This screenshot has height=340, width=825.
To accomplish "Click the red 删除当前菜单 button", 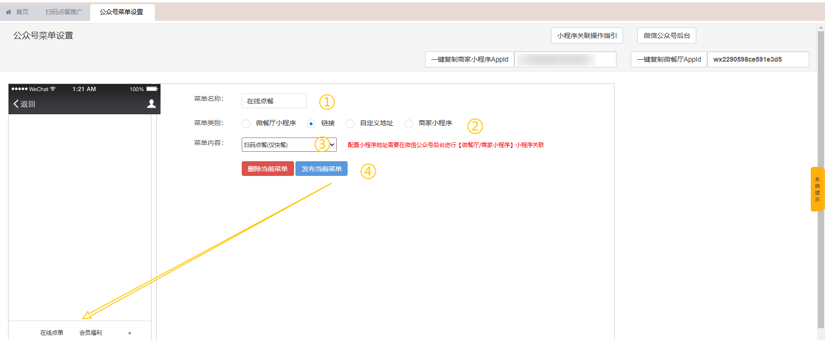I will [267, 169].
